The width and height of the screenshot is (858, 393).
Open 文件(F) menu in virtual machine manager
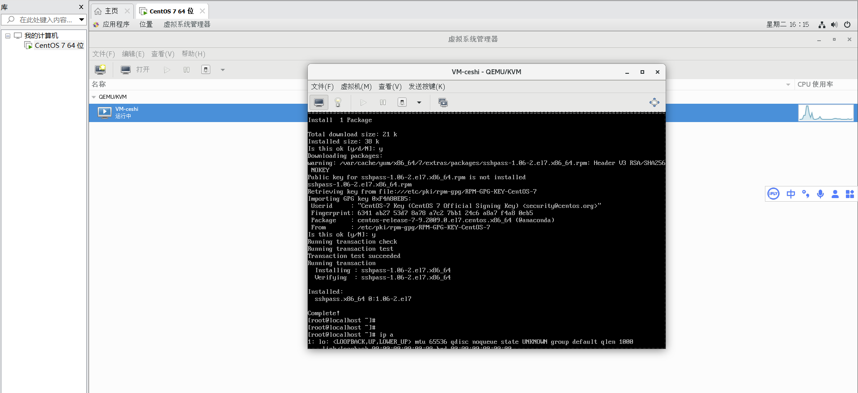click(104, 54)
